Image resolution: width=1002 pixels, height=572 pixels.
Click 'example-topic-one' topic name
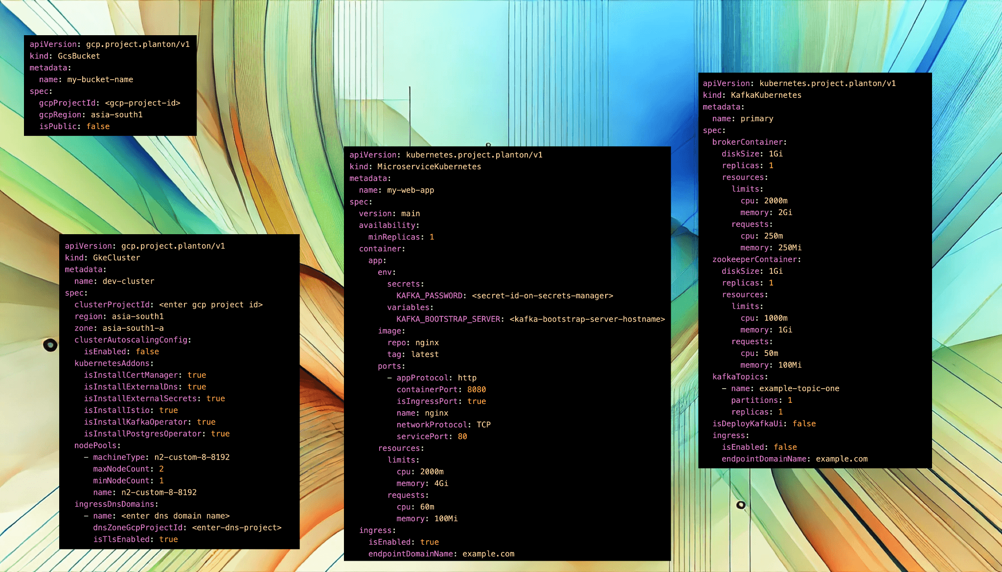tap(799, 389)
